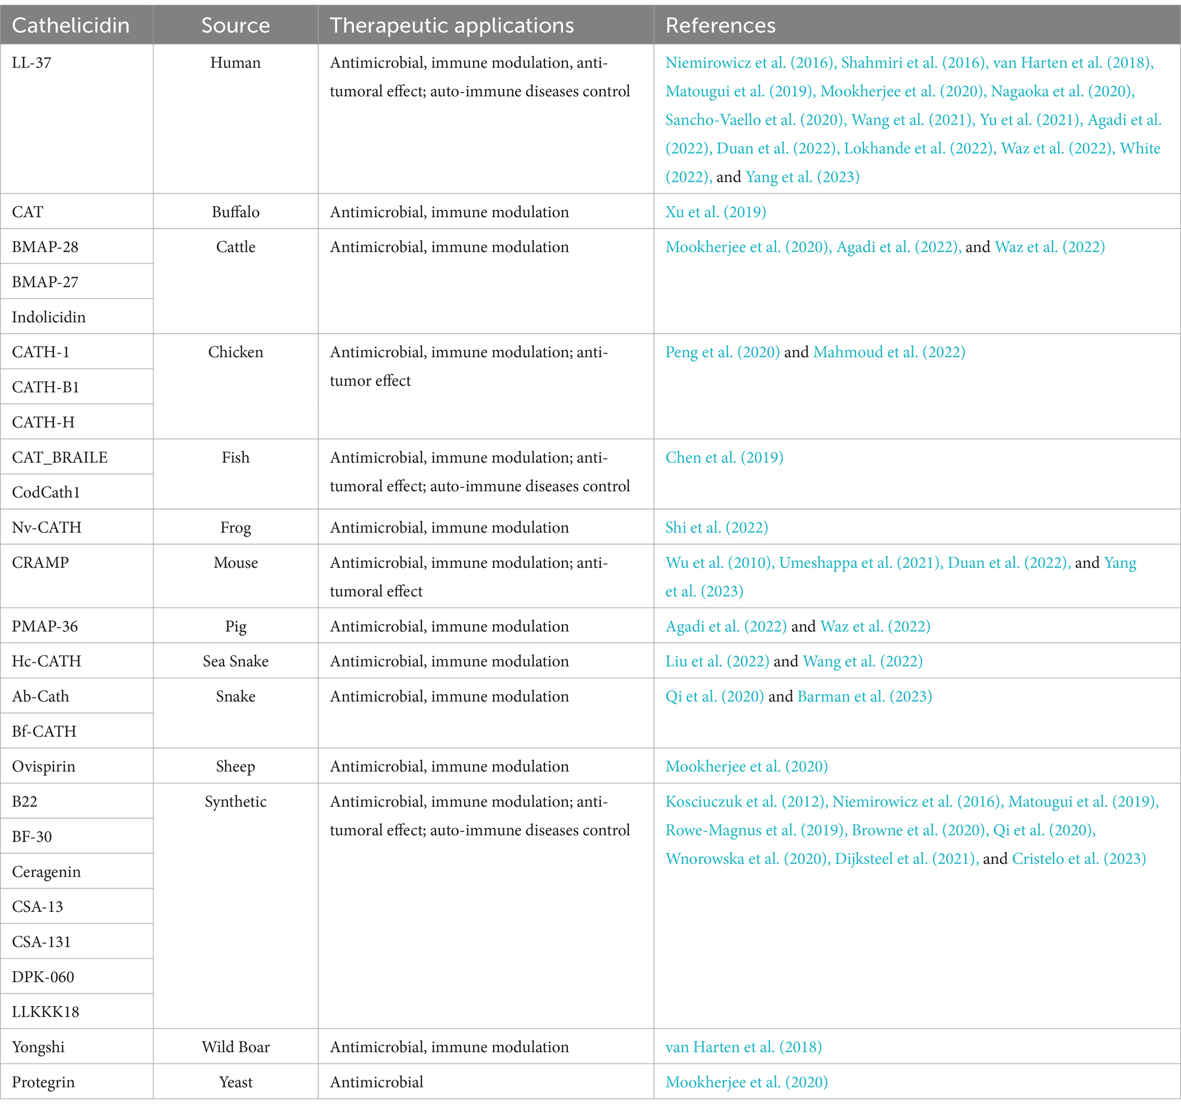
Task: Open Shi et al. (2022) reference link
Action: 716,527
